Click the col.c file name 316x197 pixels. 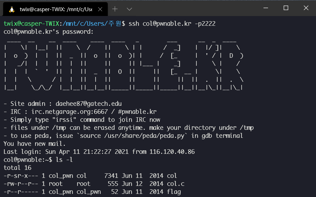tap(176, 184)
